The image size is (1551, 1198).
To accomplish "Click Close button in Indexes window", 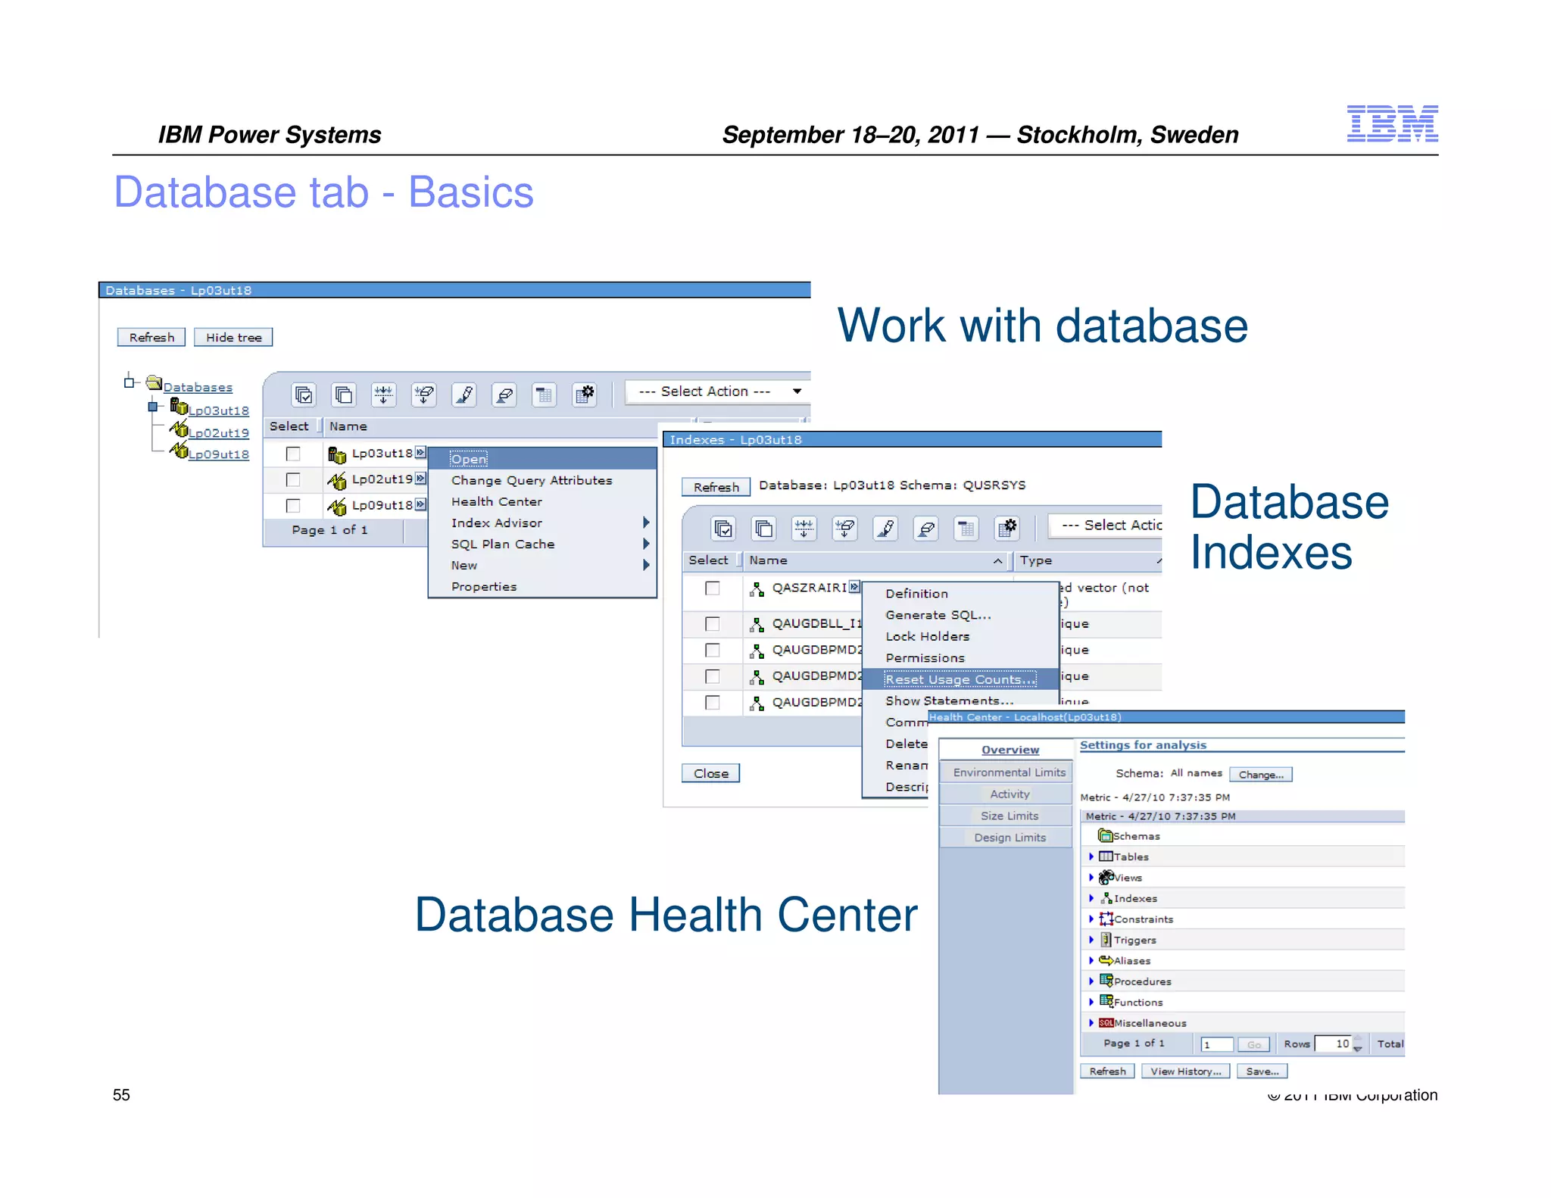I will pyautogui.click(x=710, y=773).
